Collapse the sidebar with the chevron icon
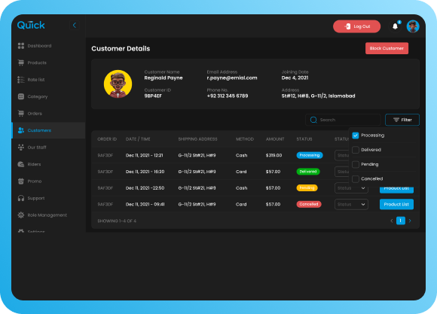 point(75,26)
